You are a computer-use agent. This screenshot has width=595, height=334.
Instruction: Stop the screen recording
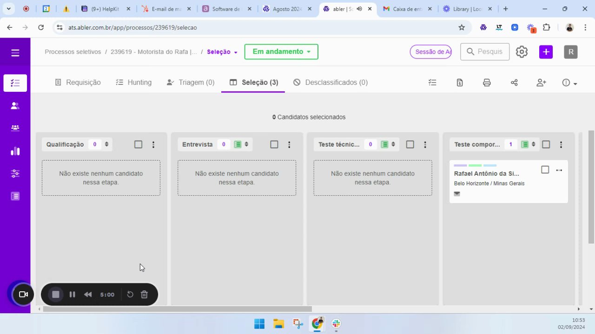coord(56,294)
